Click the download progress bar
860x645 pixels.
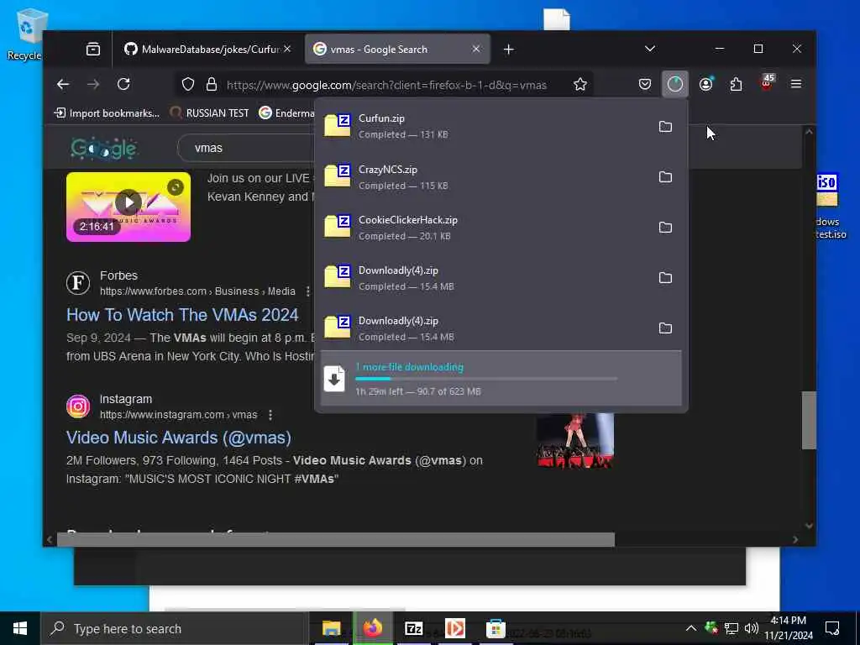pyautogui.click(x=486, y=379)
